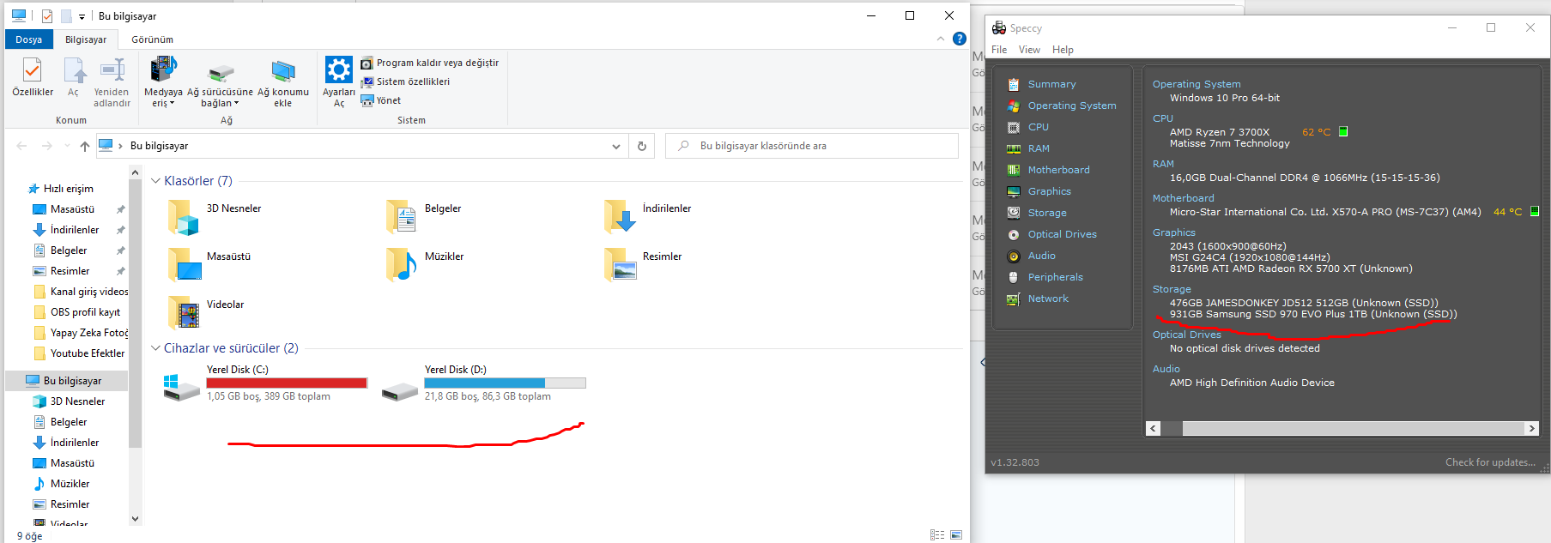Open recent locations dropdown arrow
1551x543 pixels.
(x=67, y=146)
